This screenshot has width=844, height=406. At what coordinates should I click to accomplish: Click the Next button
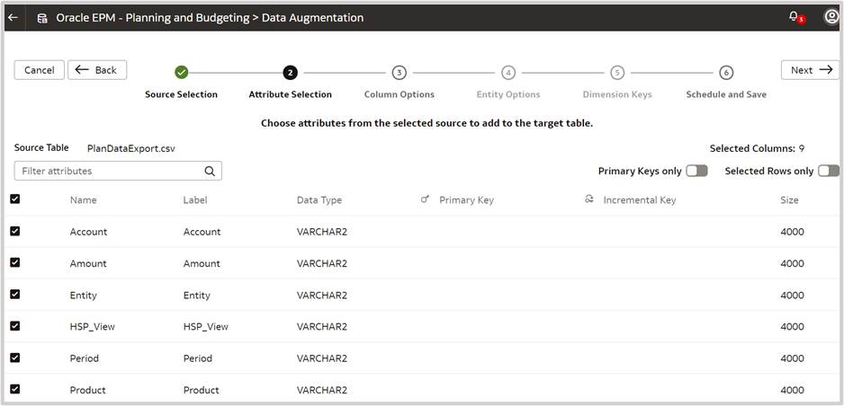pyautogui.click(x=810, y=70)
